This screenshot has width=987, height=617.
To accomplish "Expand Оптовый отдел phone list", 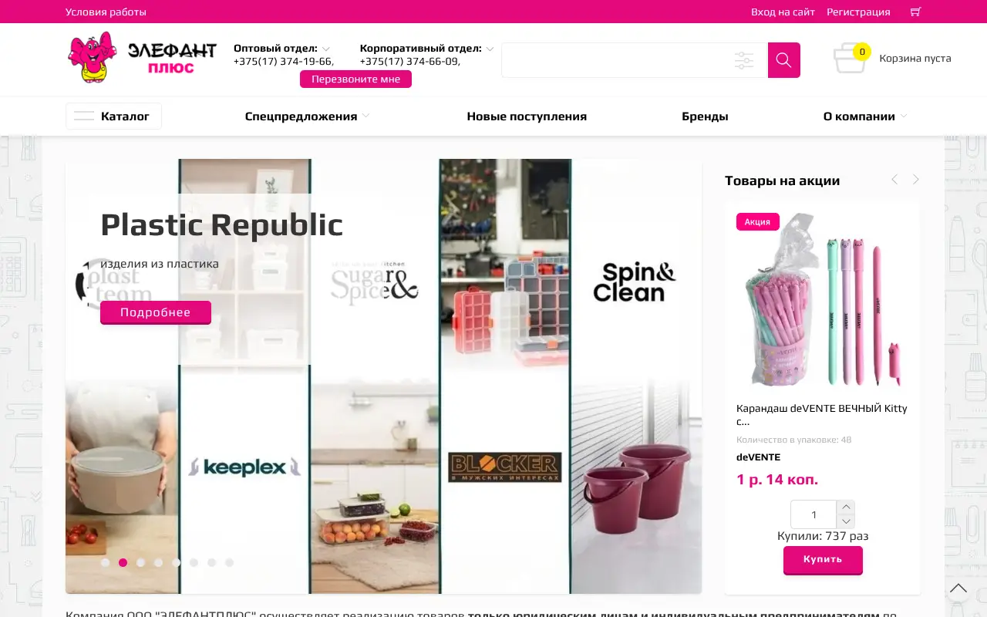I will tap(326, 49).
